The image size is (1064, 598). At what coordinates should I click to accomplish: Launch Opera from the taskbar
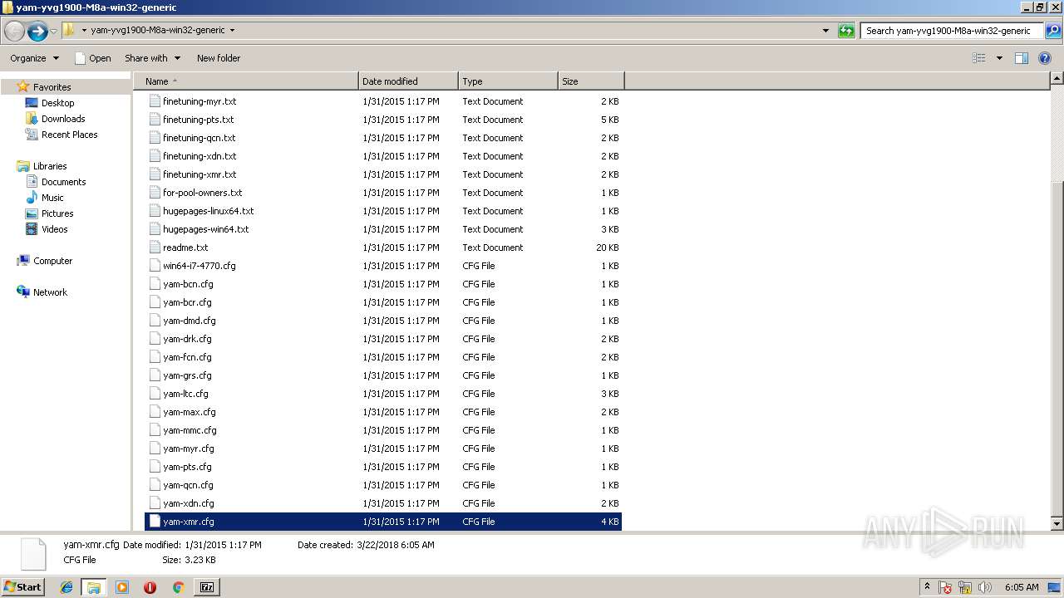click(x=150, y=587)
